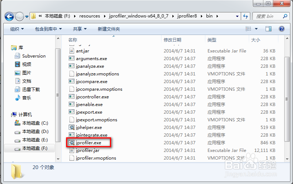293x184 pixels.
Task: Click the 12,111 KB size cell
Action: (x=265, y=150)
